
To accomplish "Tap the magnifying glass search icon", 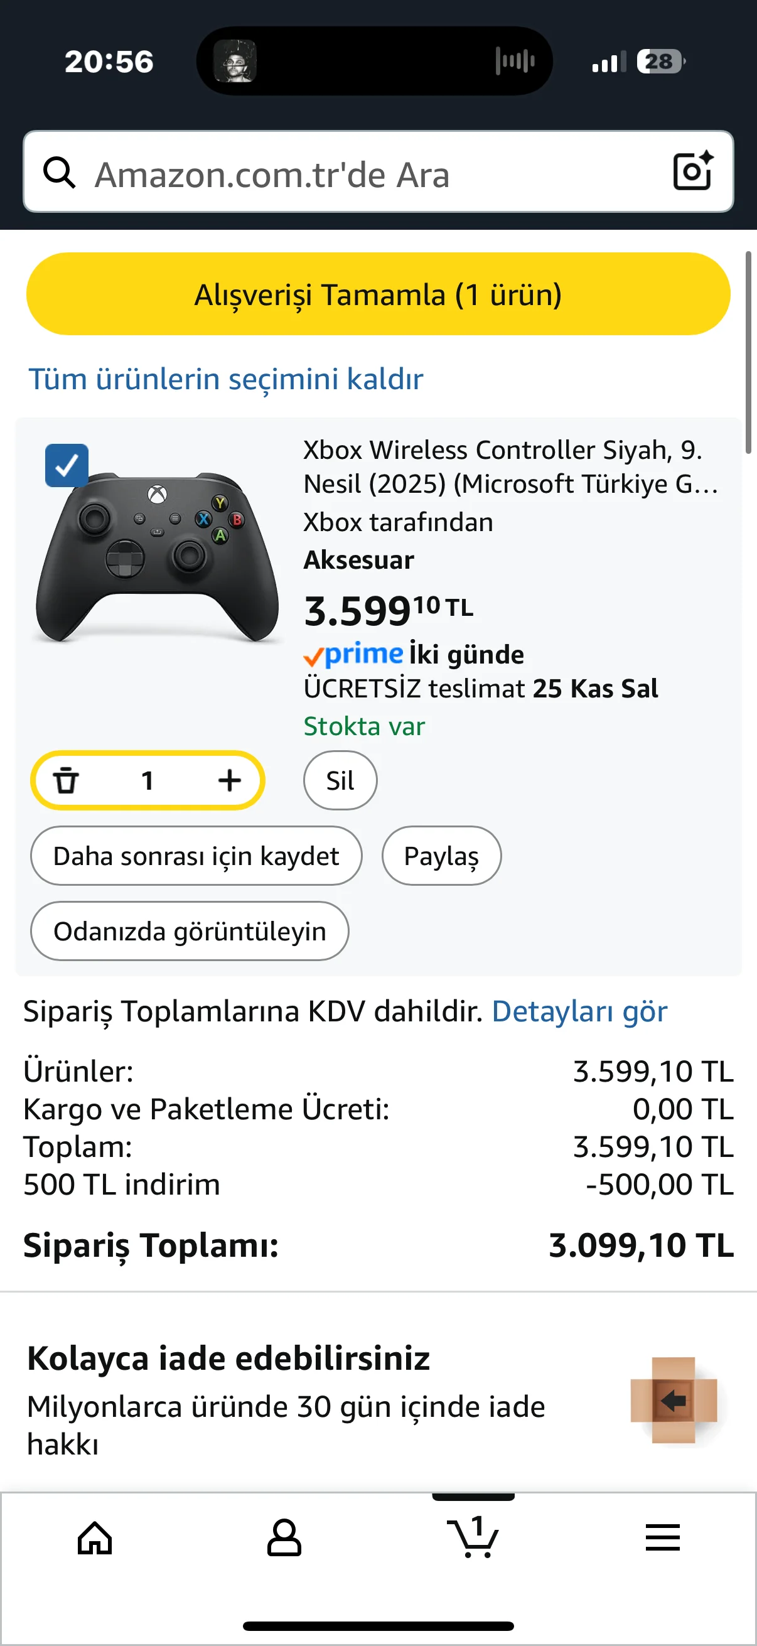I will 59,173.
